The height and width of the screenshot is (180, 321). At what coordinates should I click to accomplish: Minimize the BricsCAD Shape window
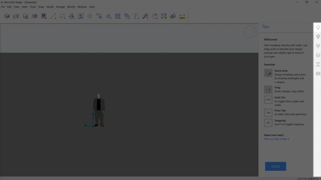297,2
